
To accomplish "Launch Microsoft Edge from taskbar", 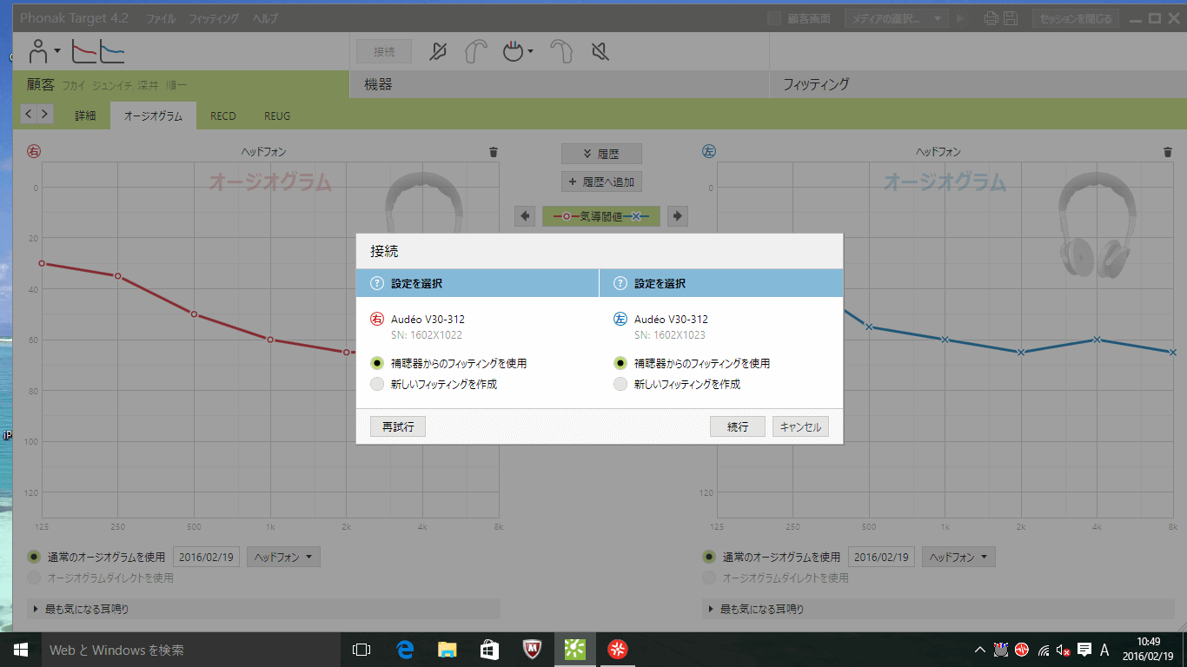I will click(x=404, y=650).
